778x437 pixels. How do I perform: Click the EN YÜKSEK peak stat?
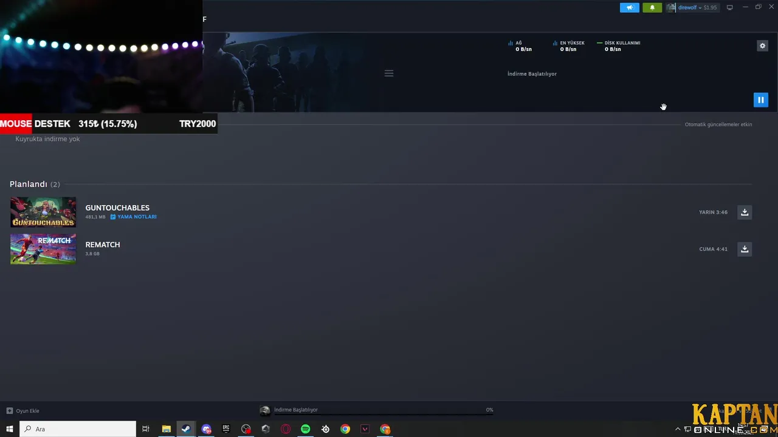pyautogui.click(x=568, y=46)
